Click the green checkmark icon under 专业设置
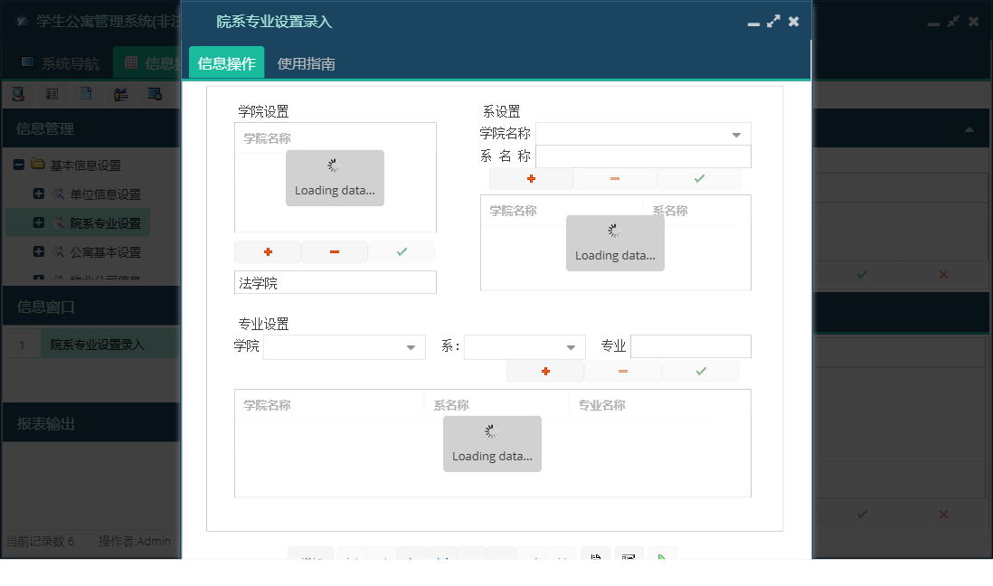 [x=700, y=371]
